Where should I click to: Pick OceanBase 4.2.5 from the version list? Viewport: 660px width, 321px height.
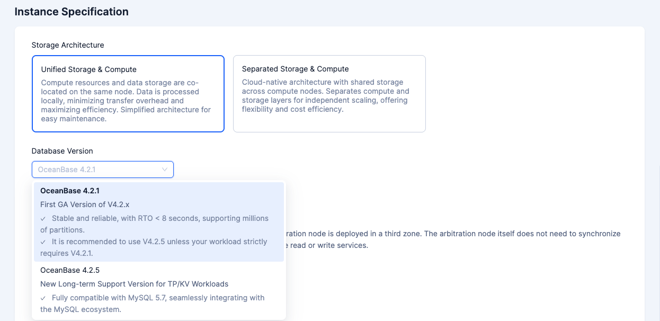[x=70, y=270]
